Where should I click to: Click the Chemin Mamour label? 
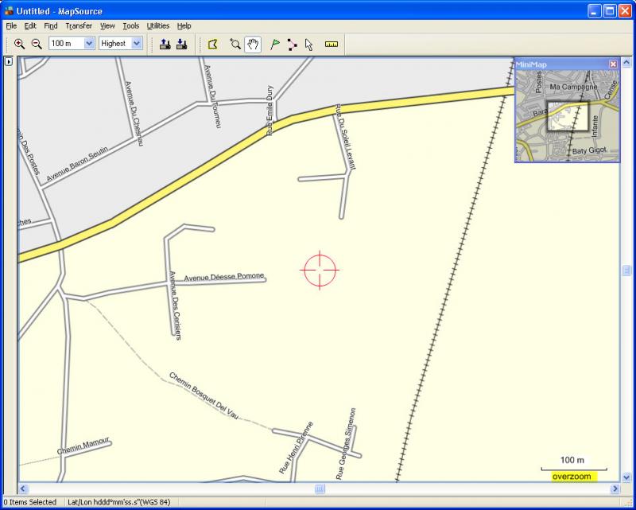pyautogui.click(x=83, y=446)
